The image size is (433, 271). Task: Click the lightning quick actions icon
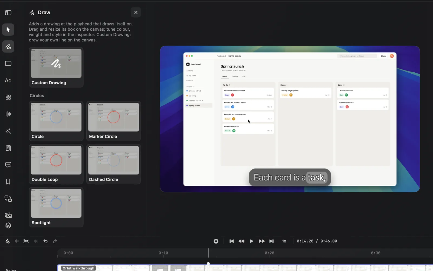(x=7, y=241)
